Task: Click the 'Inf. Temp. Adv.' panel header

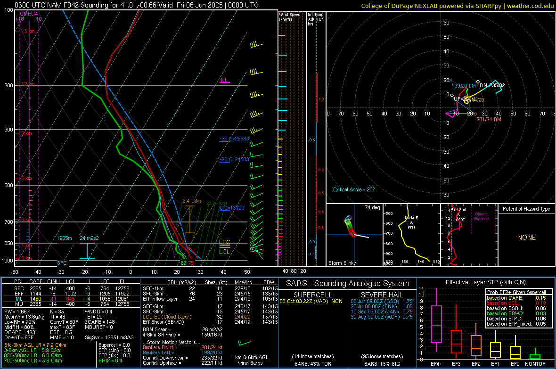Action: 316,19
